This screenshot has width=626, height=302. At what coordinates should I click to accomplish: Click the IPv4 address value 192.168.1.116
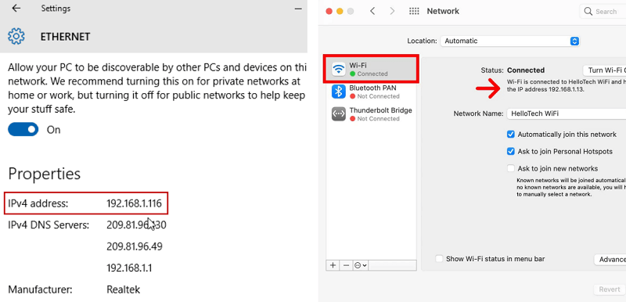tap(134, 203)
